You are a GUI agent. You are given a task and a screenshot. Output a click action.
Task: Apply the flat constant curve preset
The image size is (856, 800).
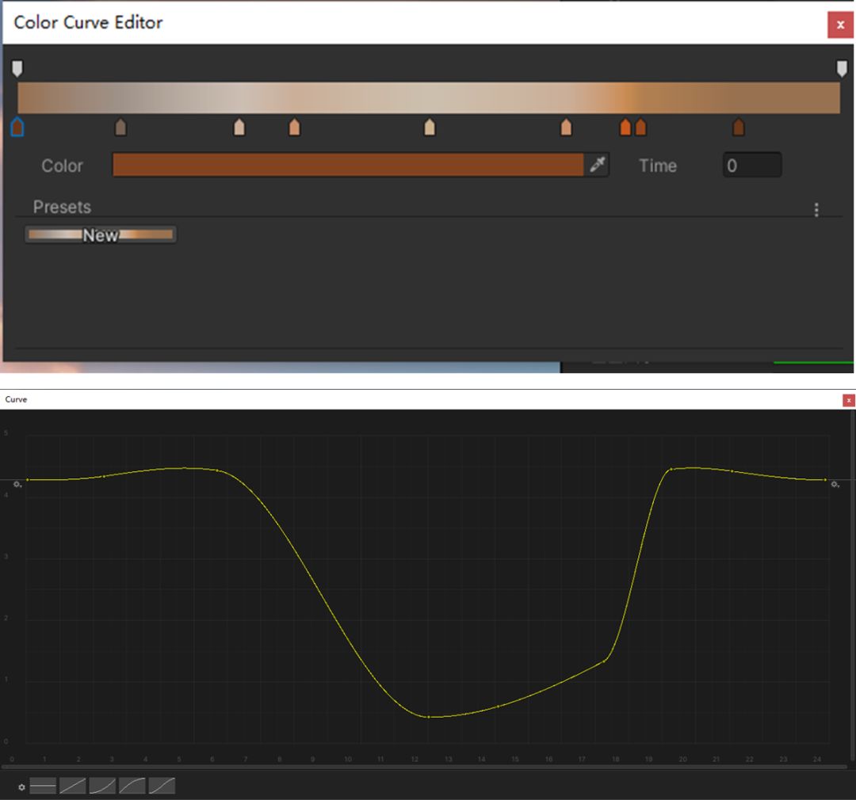[x=44, y=787]
